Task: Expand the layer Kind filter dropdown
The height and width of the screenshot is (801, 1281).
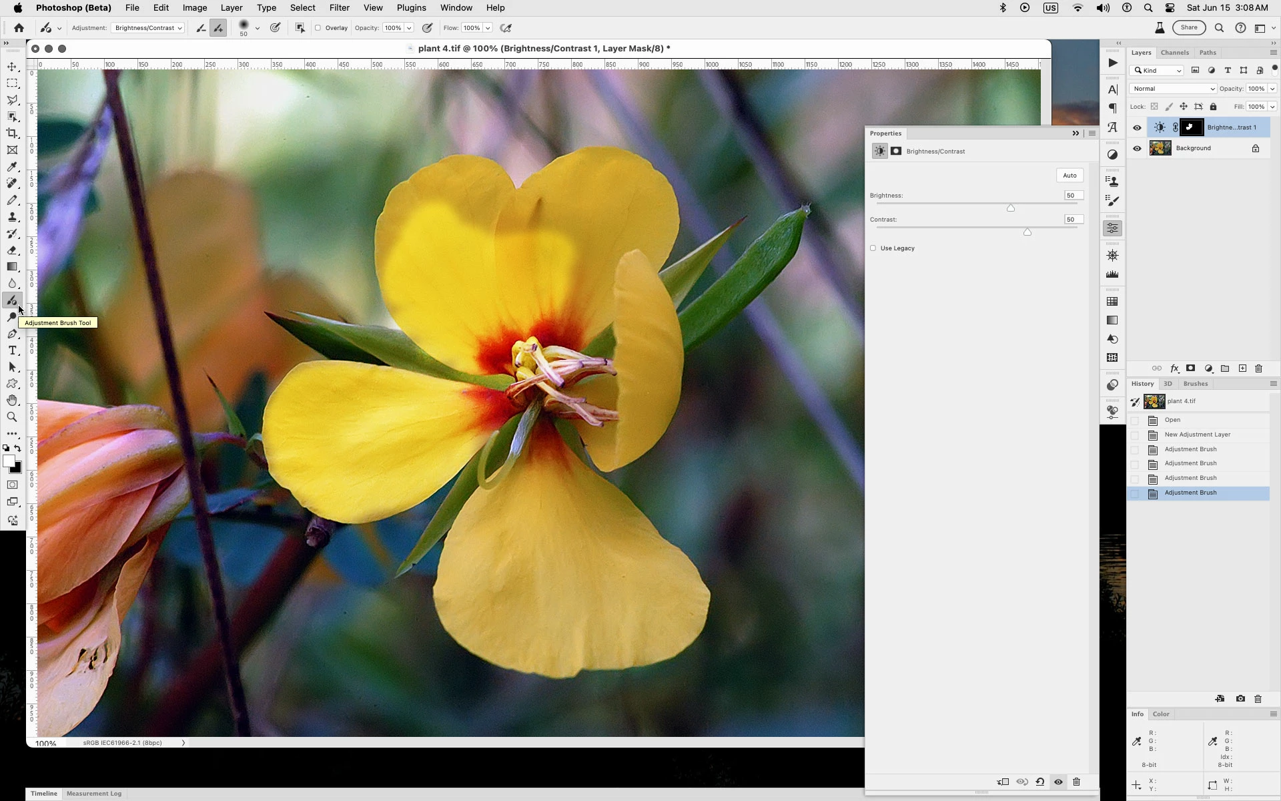Action: point(1158,71)
